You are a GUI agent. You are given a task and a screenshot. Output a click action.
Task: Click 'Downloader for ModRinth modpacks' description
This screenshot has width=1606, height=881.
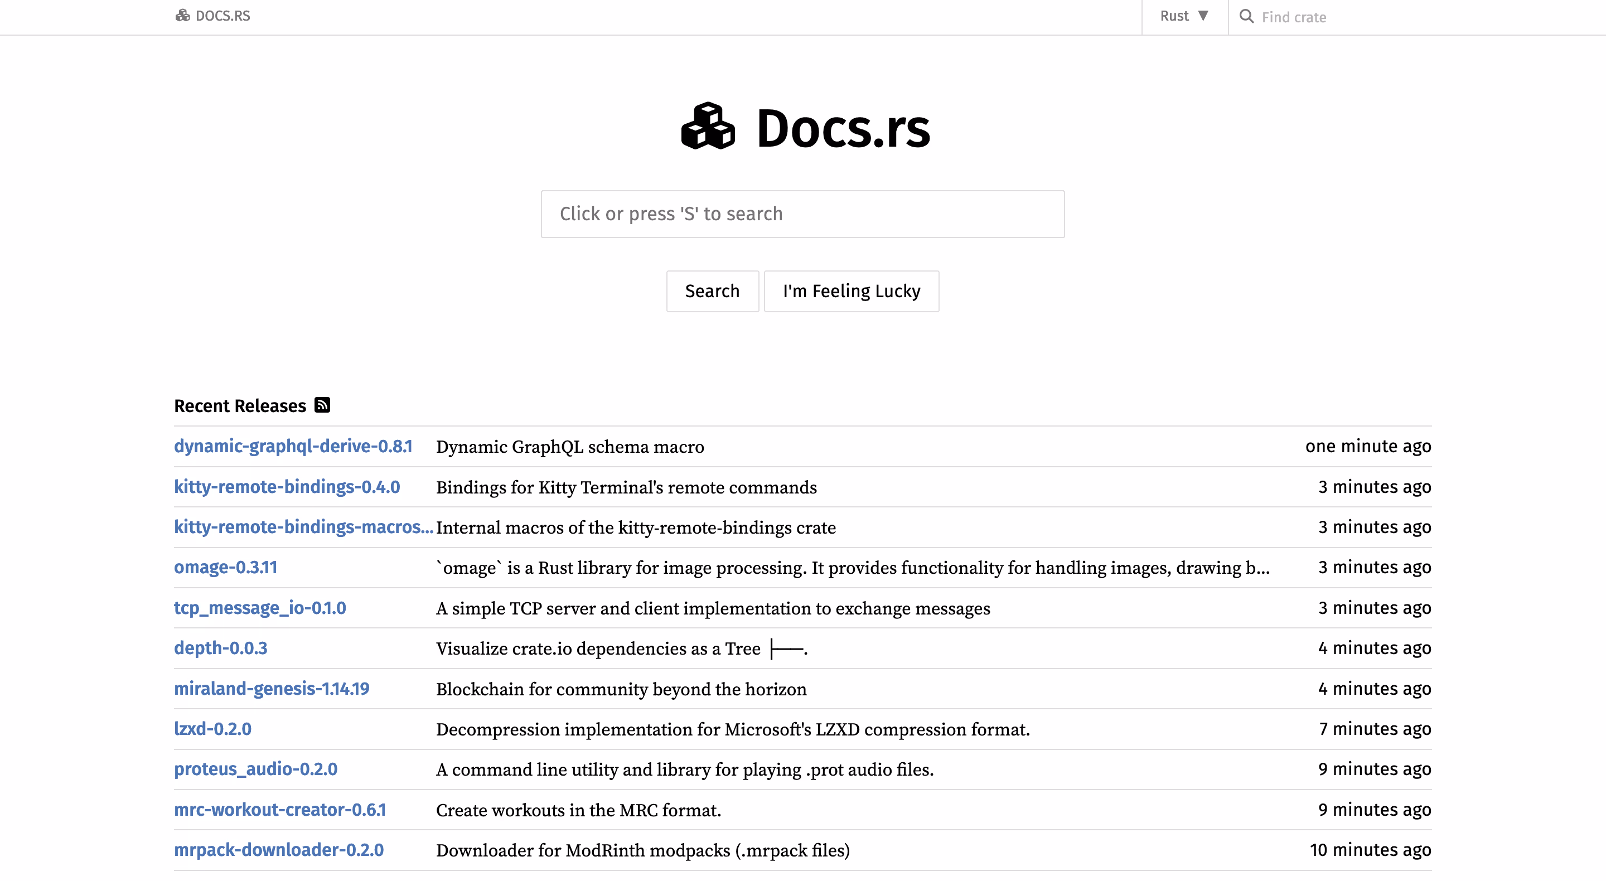click(643, 851)
